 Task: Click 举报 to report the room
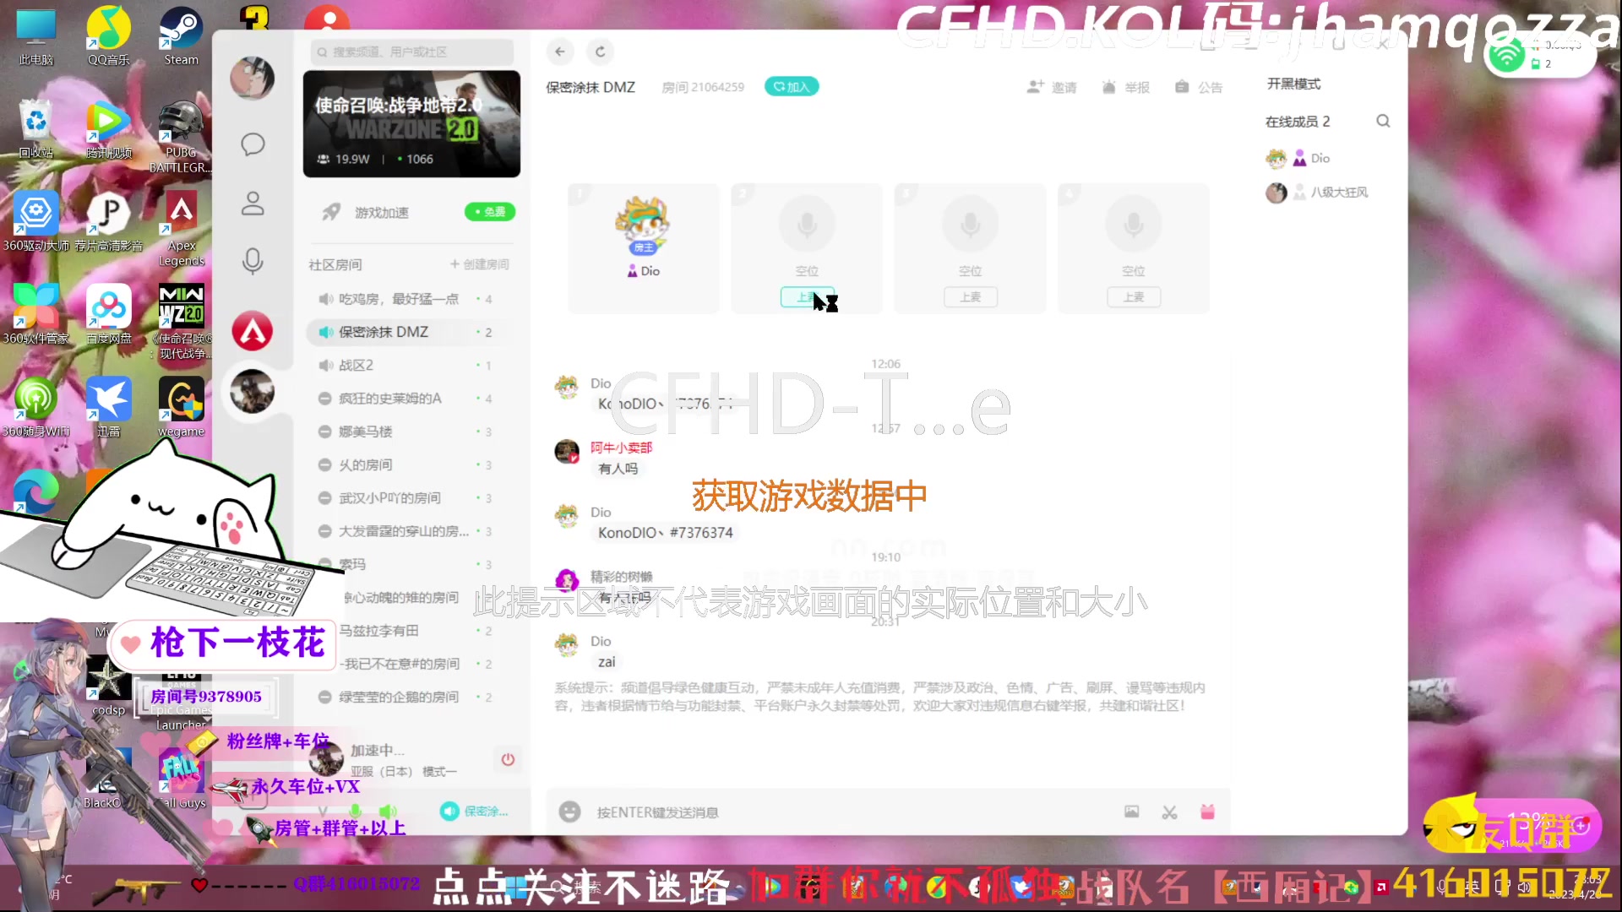(1126, 87)
